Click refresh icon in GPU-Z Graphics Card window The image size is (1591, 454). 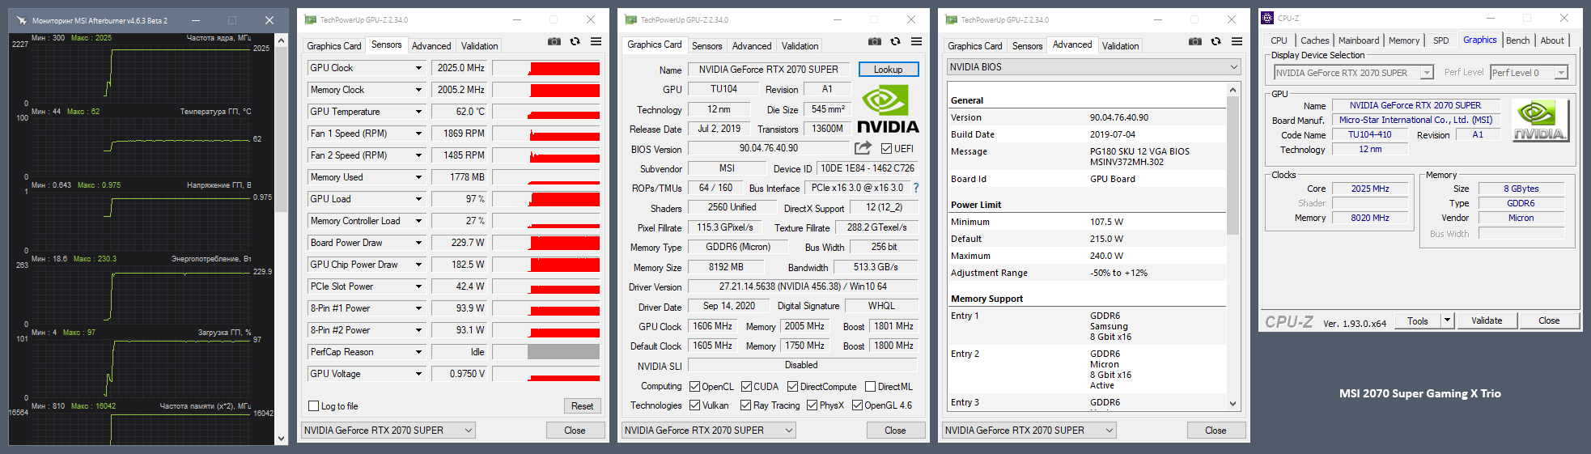pos(895,42)
